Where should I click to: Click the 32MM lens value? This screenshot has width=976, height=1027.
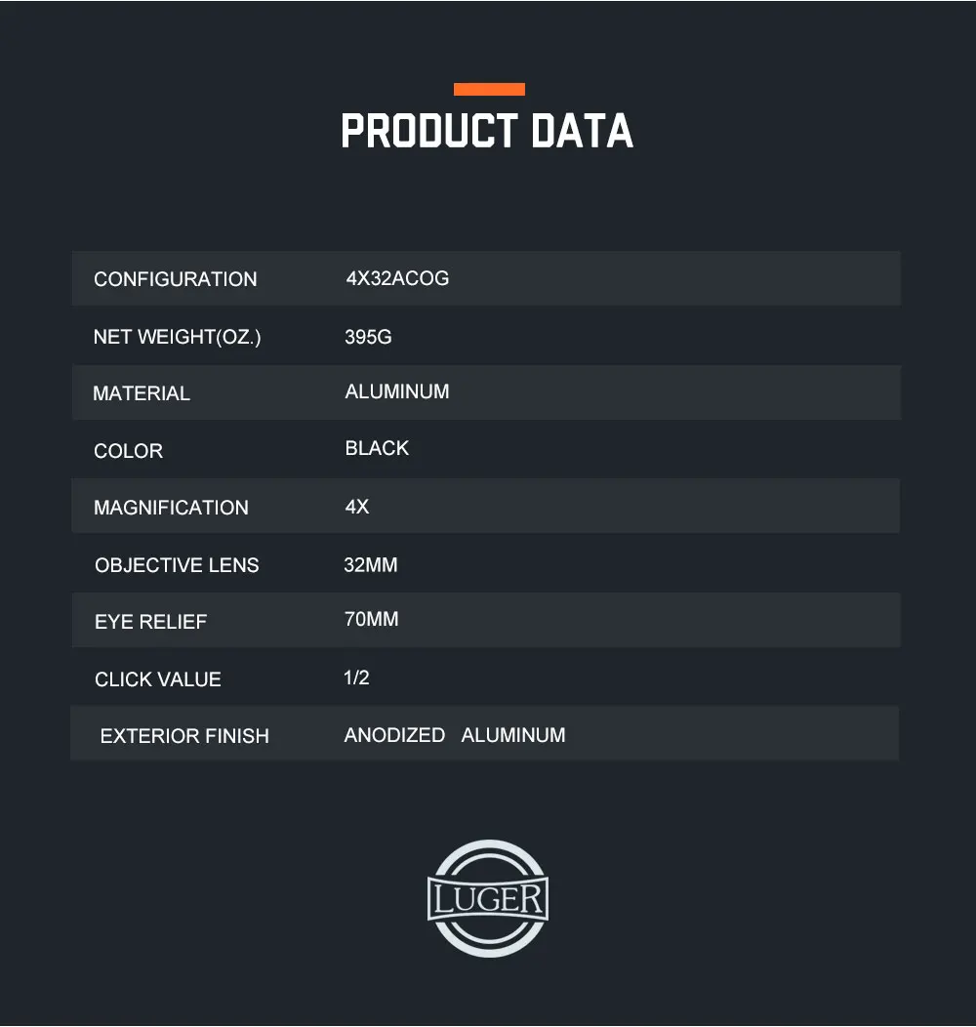click(x=371, y=564)
